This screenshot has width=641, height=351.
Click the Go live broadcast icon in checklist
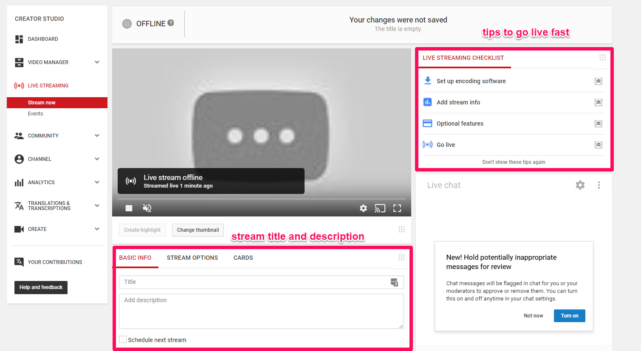428,145
